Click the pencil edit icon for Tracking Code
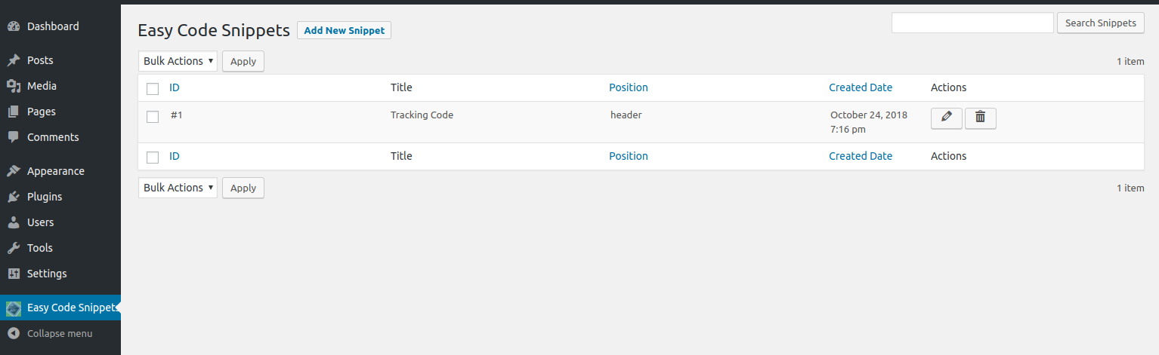Viewport: 1159px width, 355px height. pyautogui.click(x=947, y=118)
